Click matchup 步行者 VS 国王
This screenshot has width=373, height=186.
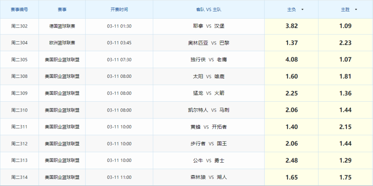coord(209,144)
